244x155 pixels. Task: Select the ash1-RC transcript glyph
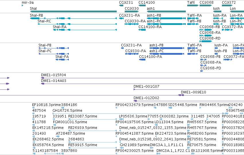point(166,24)
